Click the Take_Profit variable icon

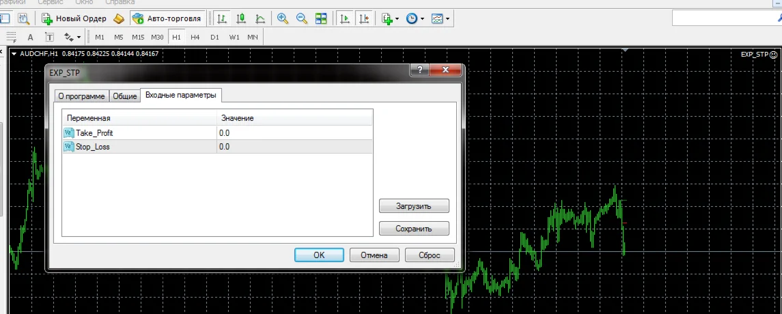69,133
